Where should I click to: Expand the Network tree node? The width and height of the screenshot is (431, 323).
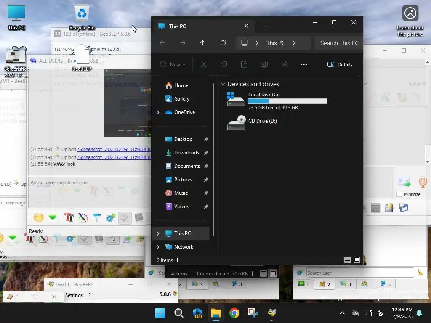click(x=158, y=247)
